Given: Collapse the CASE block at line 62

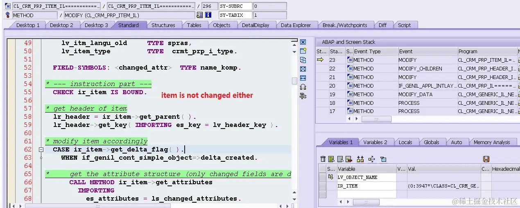Looking at the screenshot, I should (x=41, y=150).
